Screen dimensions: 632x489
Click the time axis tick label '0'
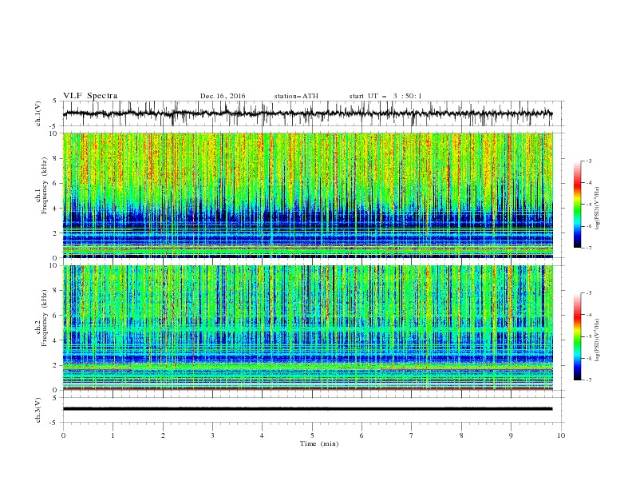click(x=63, y=435)
